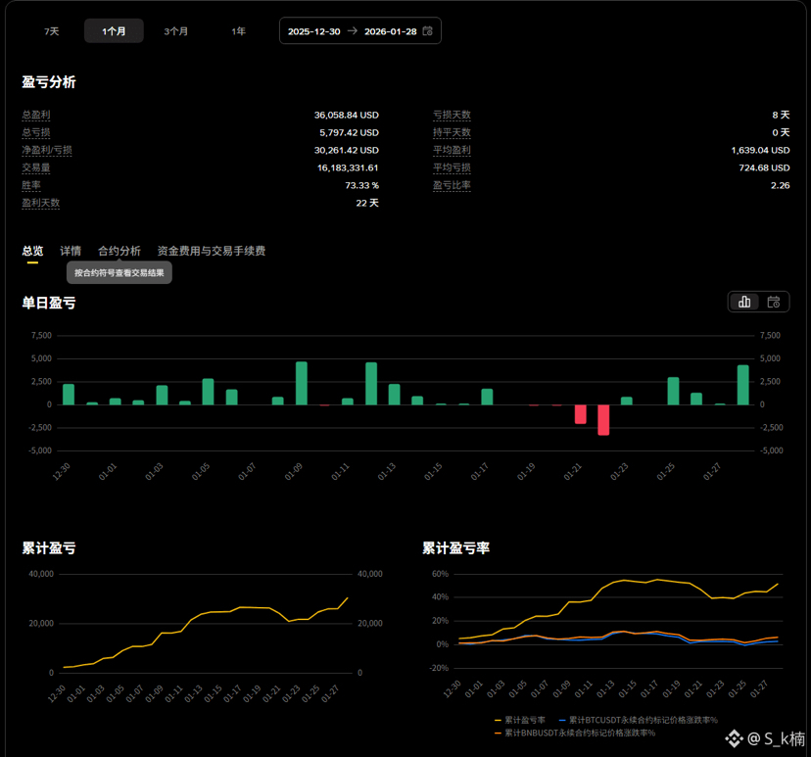The width and height of the screenshot is (811, 757).
Task: Switch to the 详情 tab
Action: pos(71,251)
